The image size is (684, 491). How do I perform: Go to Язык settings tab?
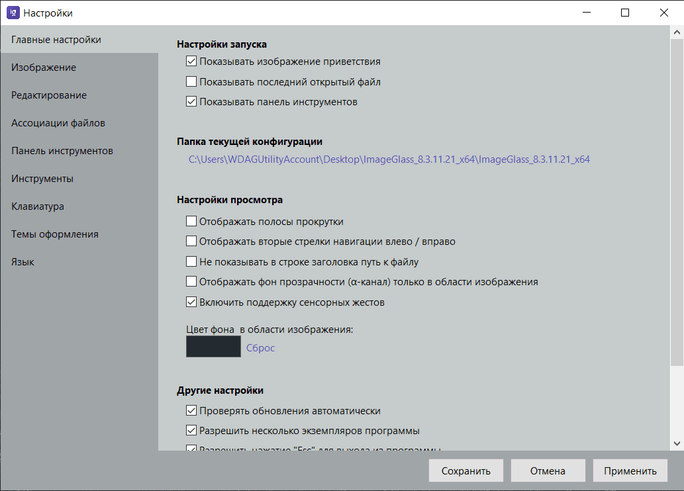(23, 262)
